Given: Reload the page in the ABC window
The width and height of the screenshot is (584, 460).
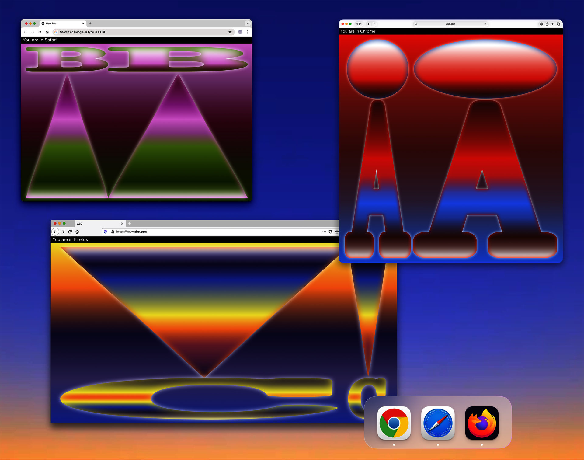Looking at the screenshot, I should 70,232.
